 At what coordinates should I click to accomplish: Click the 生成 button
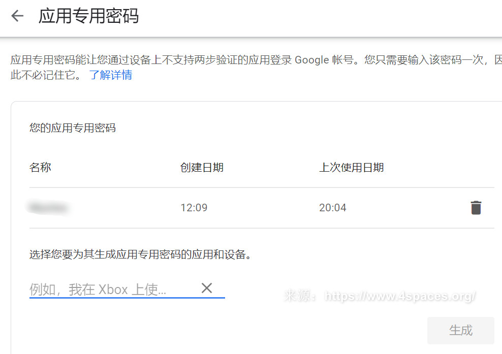point(460,330)
